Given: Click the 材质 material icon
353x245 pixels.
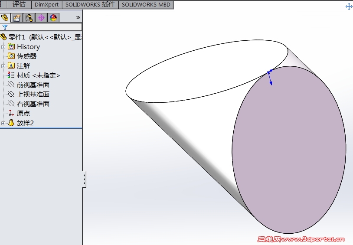Looking at the screenshot, I should pos(11,75).
